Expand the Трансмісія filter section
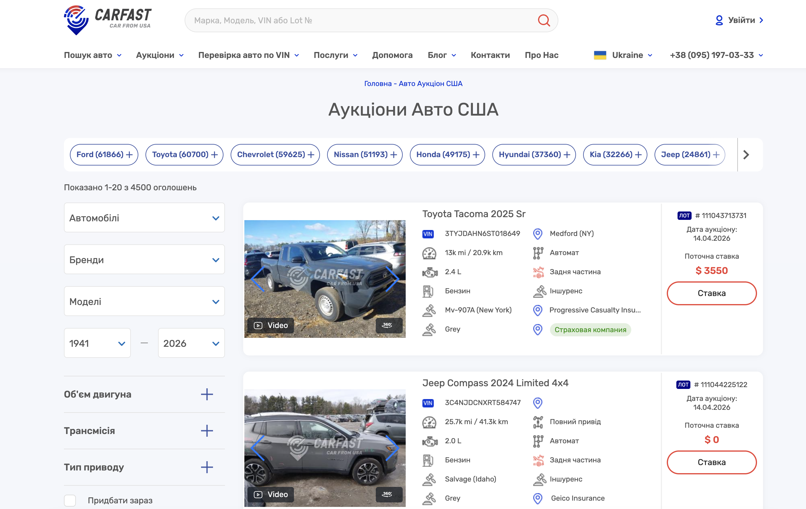Viewport: 806px width, 509px height. (x=206, y=431)
